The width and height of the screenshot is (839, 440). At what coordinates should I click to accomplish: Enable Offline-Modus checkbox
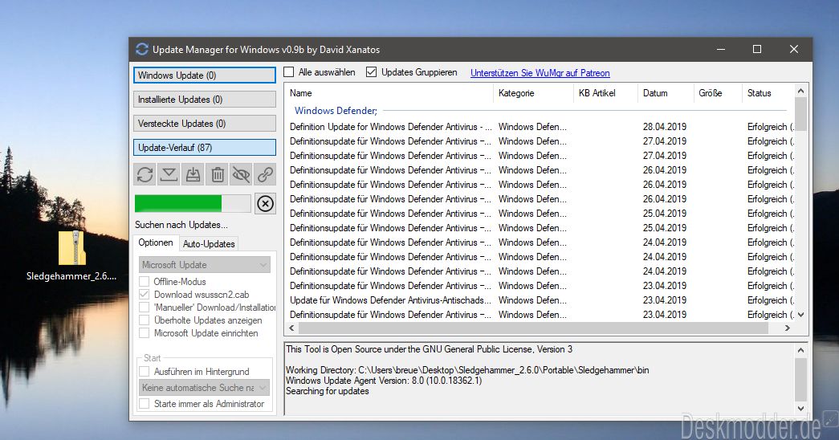[144, 282]
